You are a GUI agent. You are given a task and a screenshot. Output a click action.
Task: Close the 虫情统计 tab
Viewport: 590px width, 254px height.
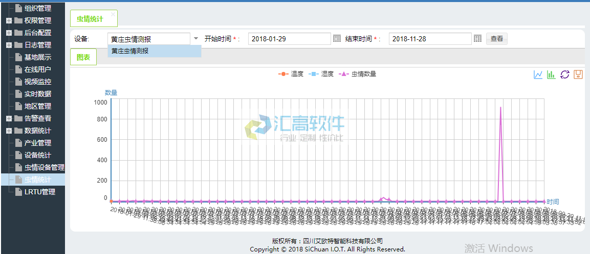tap(113, 14)
